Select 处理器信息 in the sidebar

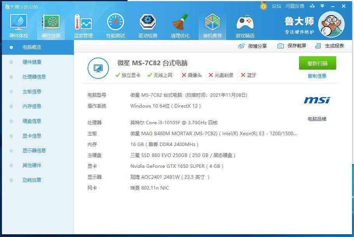click(x=34, y=77)
